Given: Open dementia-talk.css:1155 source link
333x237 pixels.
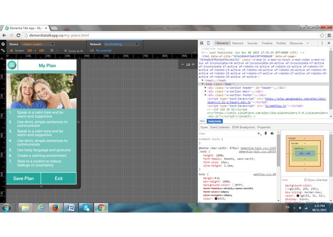Looking at the screenshot, I should pyautogui.click(x=258, y=148).
